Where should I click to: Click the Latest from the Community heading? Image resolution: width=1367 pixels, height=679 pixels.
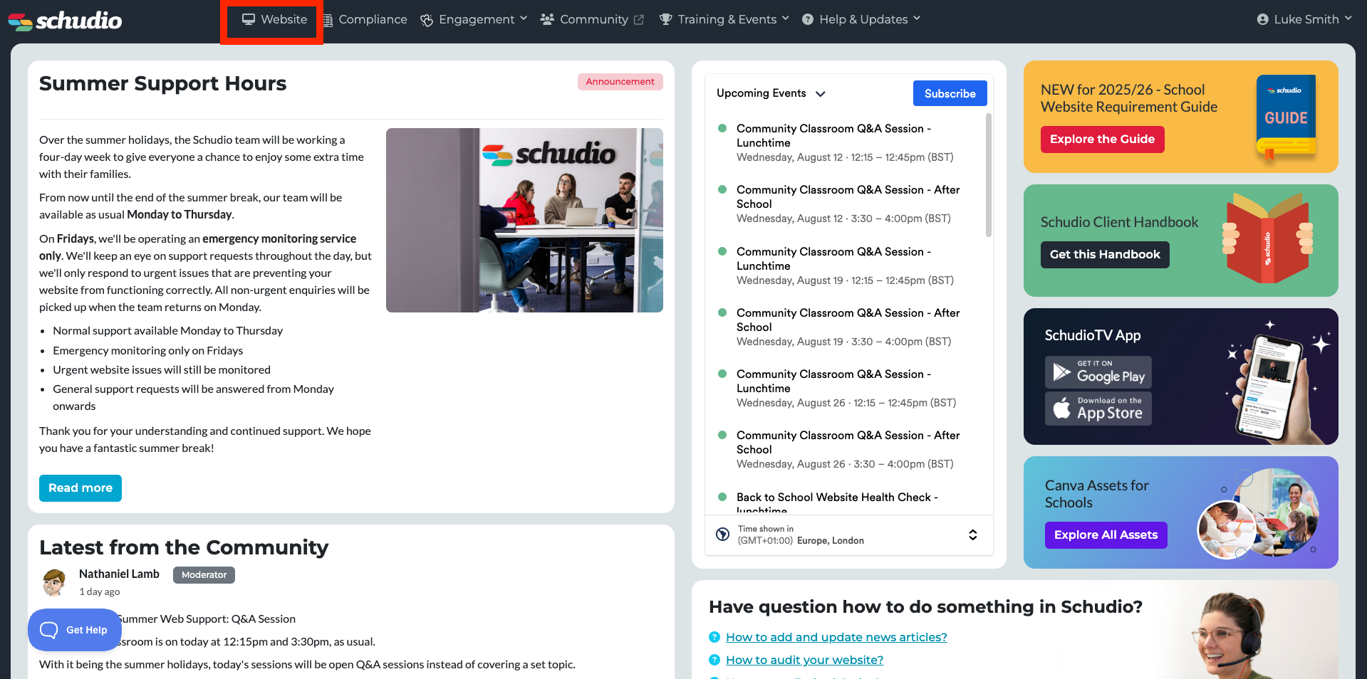point(184,547)
